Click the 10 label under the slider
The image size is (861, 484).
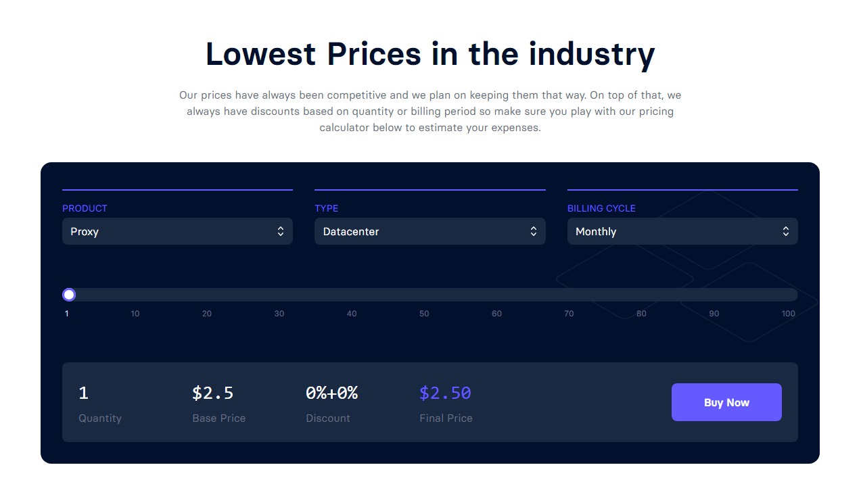coord(135,314)
